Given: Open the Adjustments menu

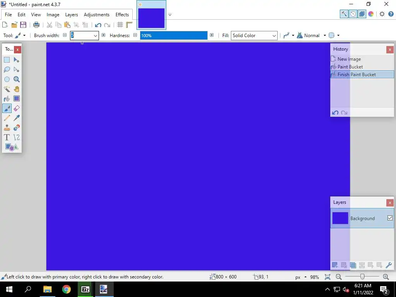Looking at the screenshot, I should coord(96,15).
